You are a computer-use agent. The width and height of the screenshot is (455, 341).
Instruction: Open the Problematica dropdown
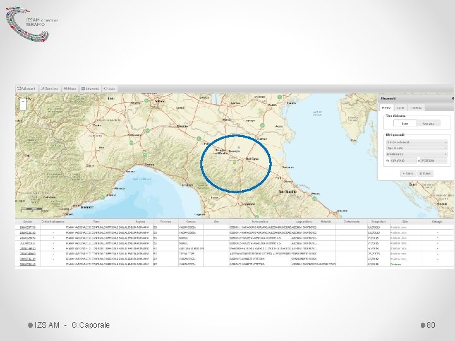coord(416,154)
